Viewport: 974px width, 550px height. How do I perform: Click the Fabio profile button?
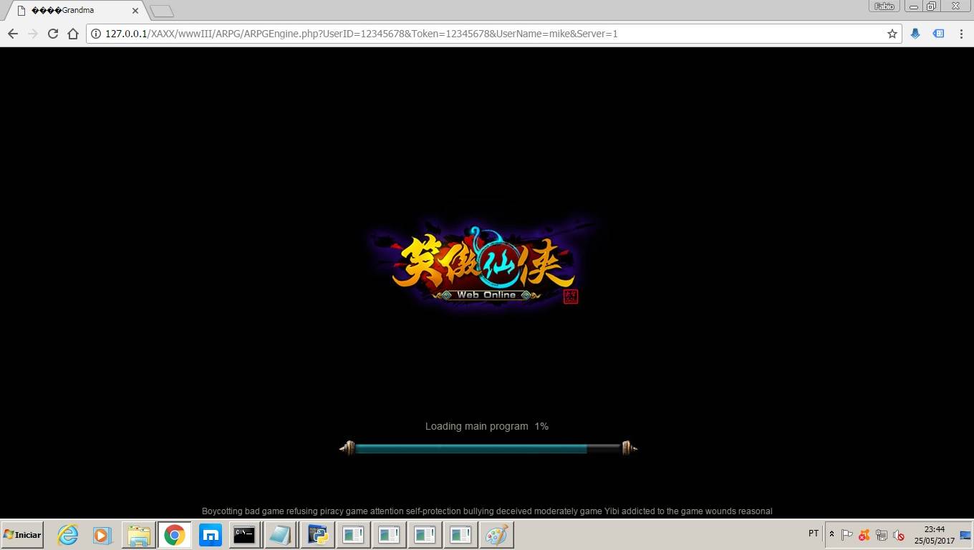pos(884,6)
